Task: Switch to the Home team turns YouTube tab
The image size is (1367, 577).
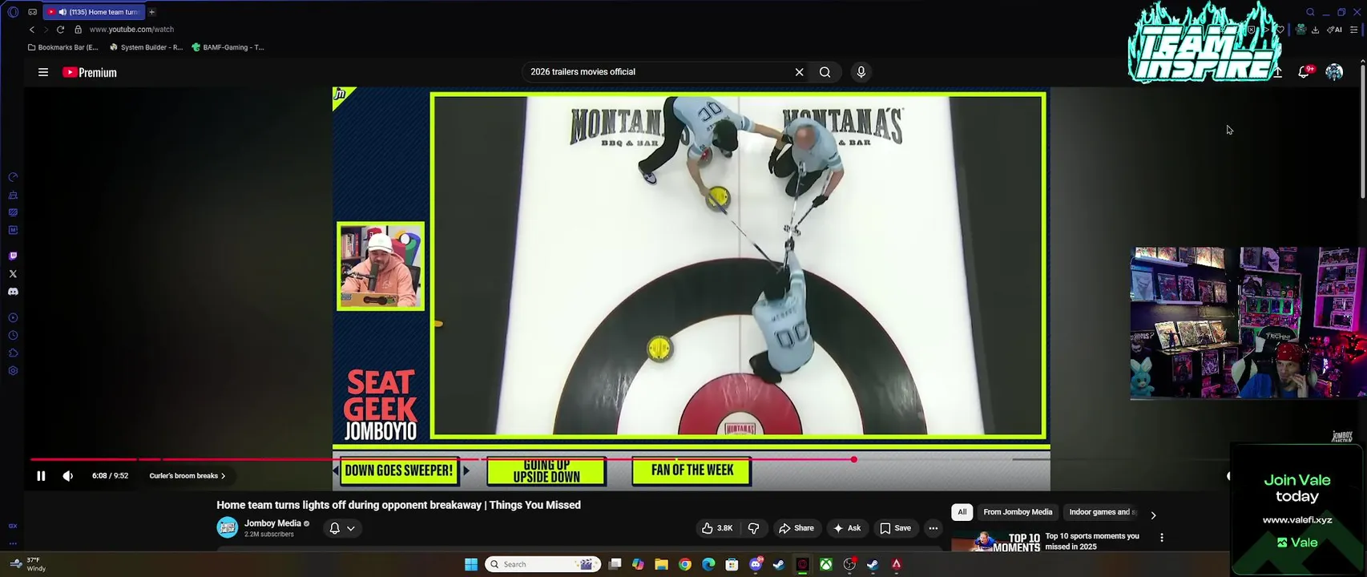Action: click(x=94, y=12)
